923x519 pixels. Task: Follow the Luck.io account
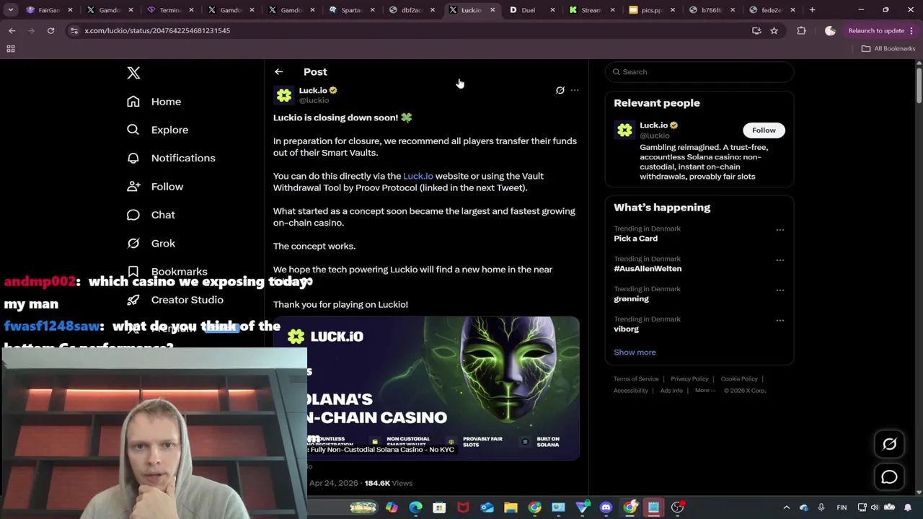[764, 130]
